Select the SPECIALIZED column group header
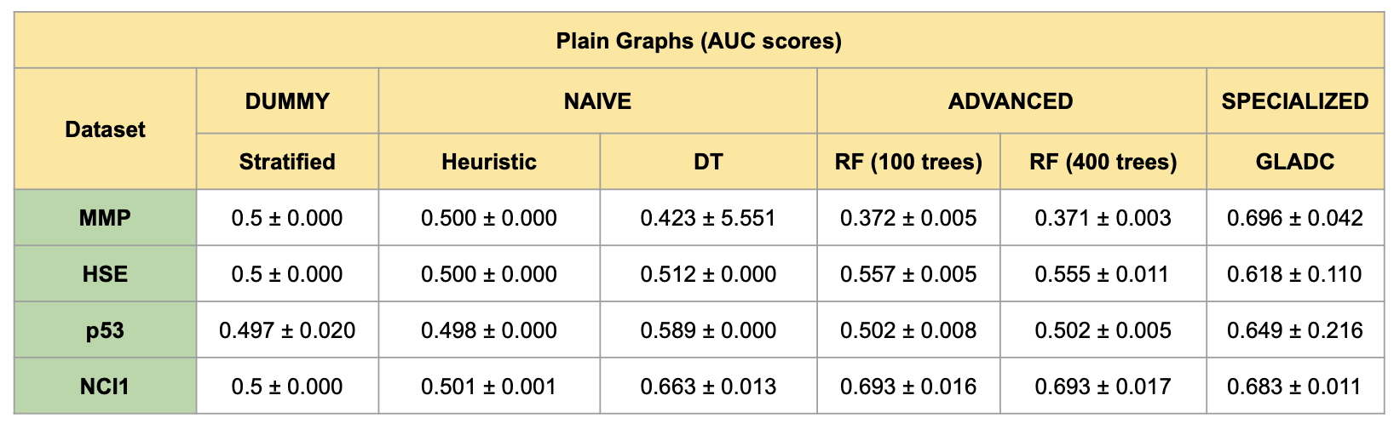1394x424 pixels. tap(1294, 101)
